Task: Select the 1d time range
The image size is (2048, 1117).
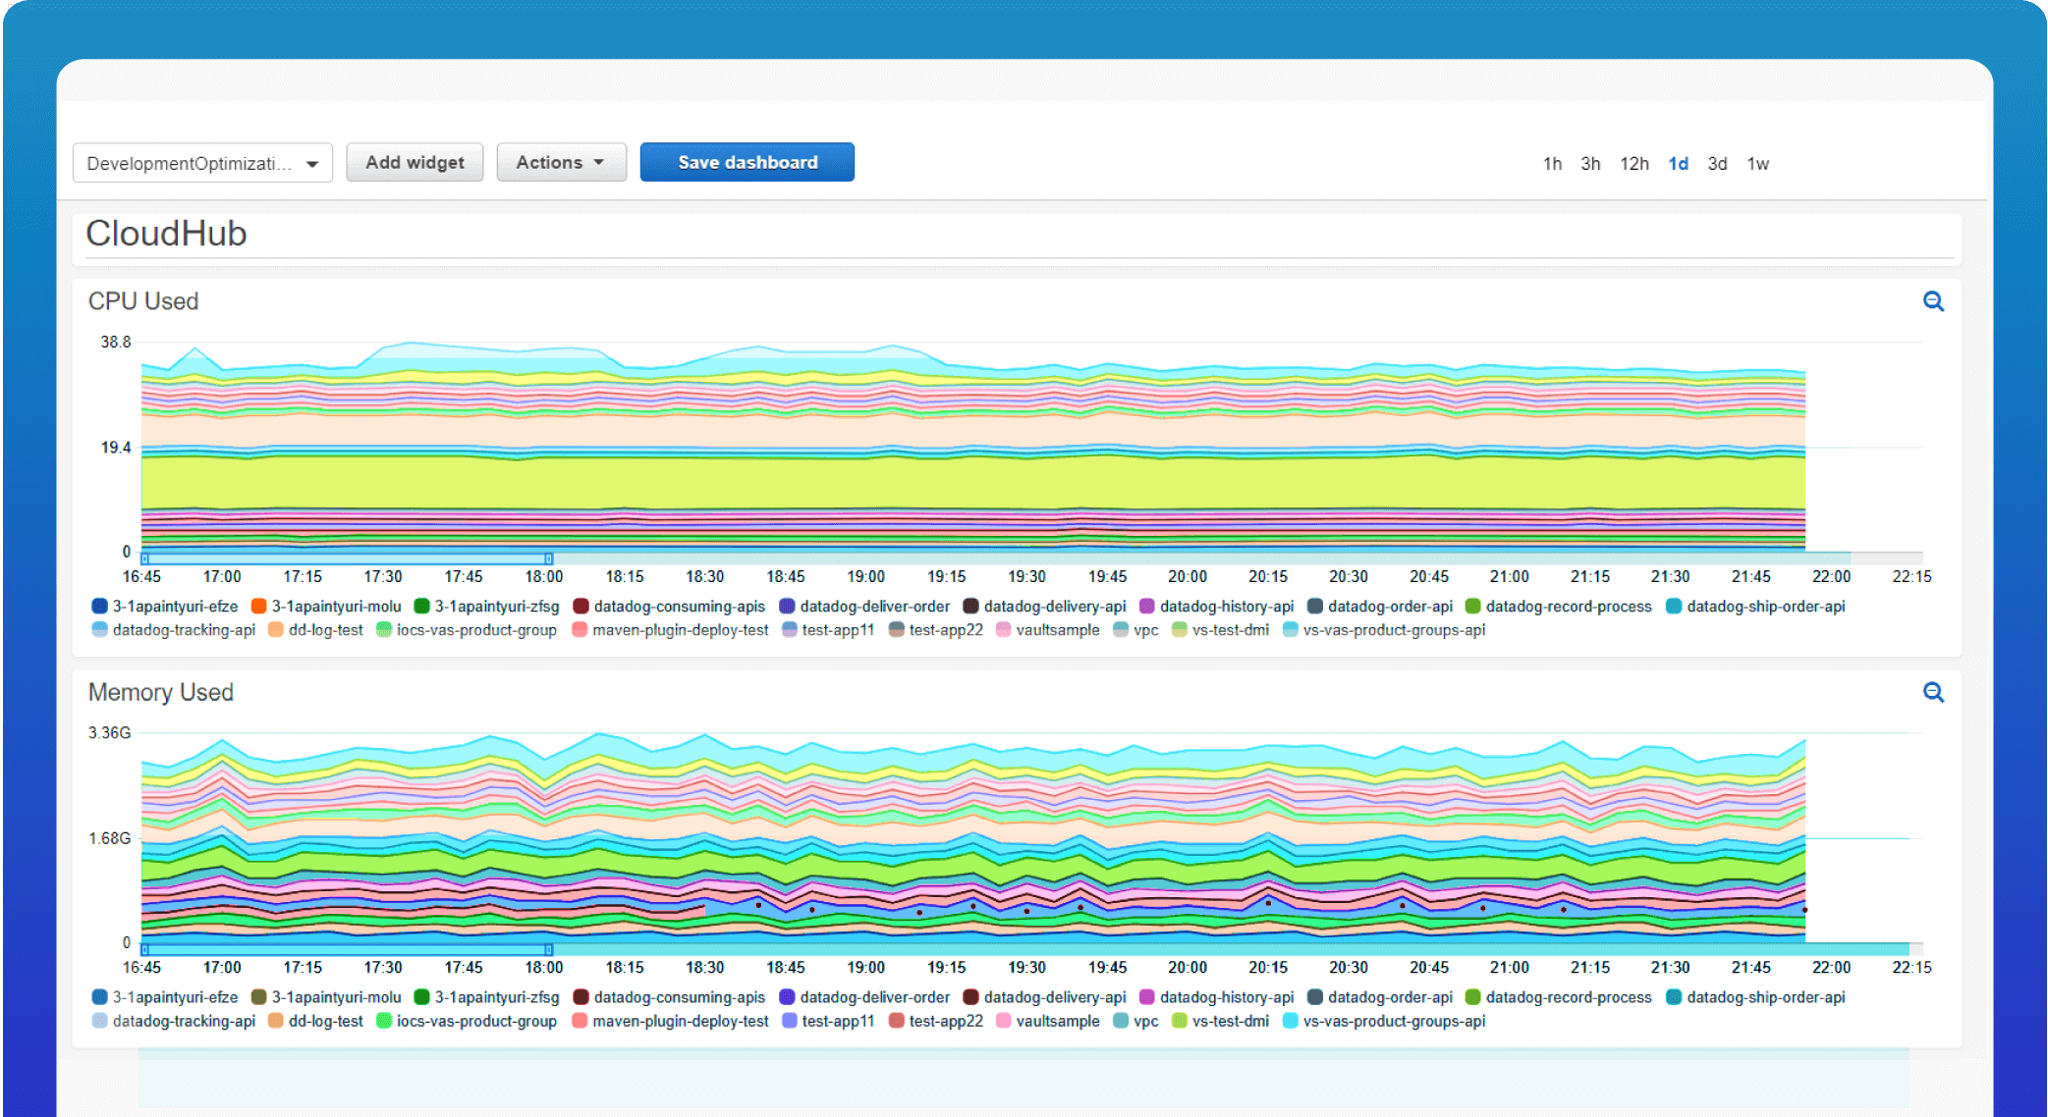Action: (1678, 164)
